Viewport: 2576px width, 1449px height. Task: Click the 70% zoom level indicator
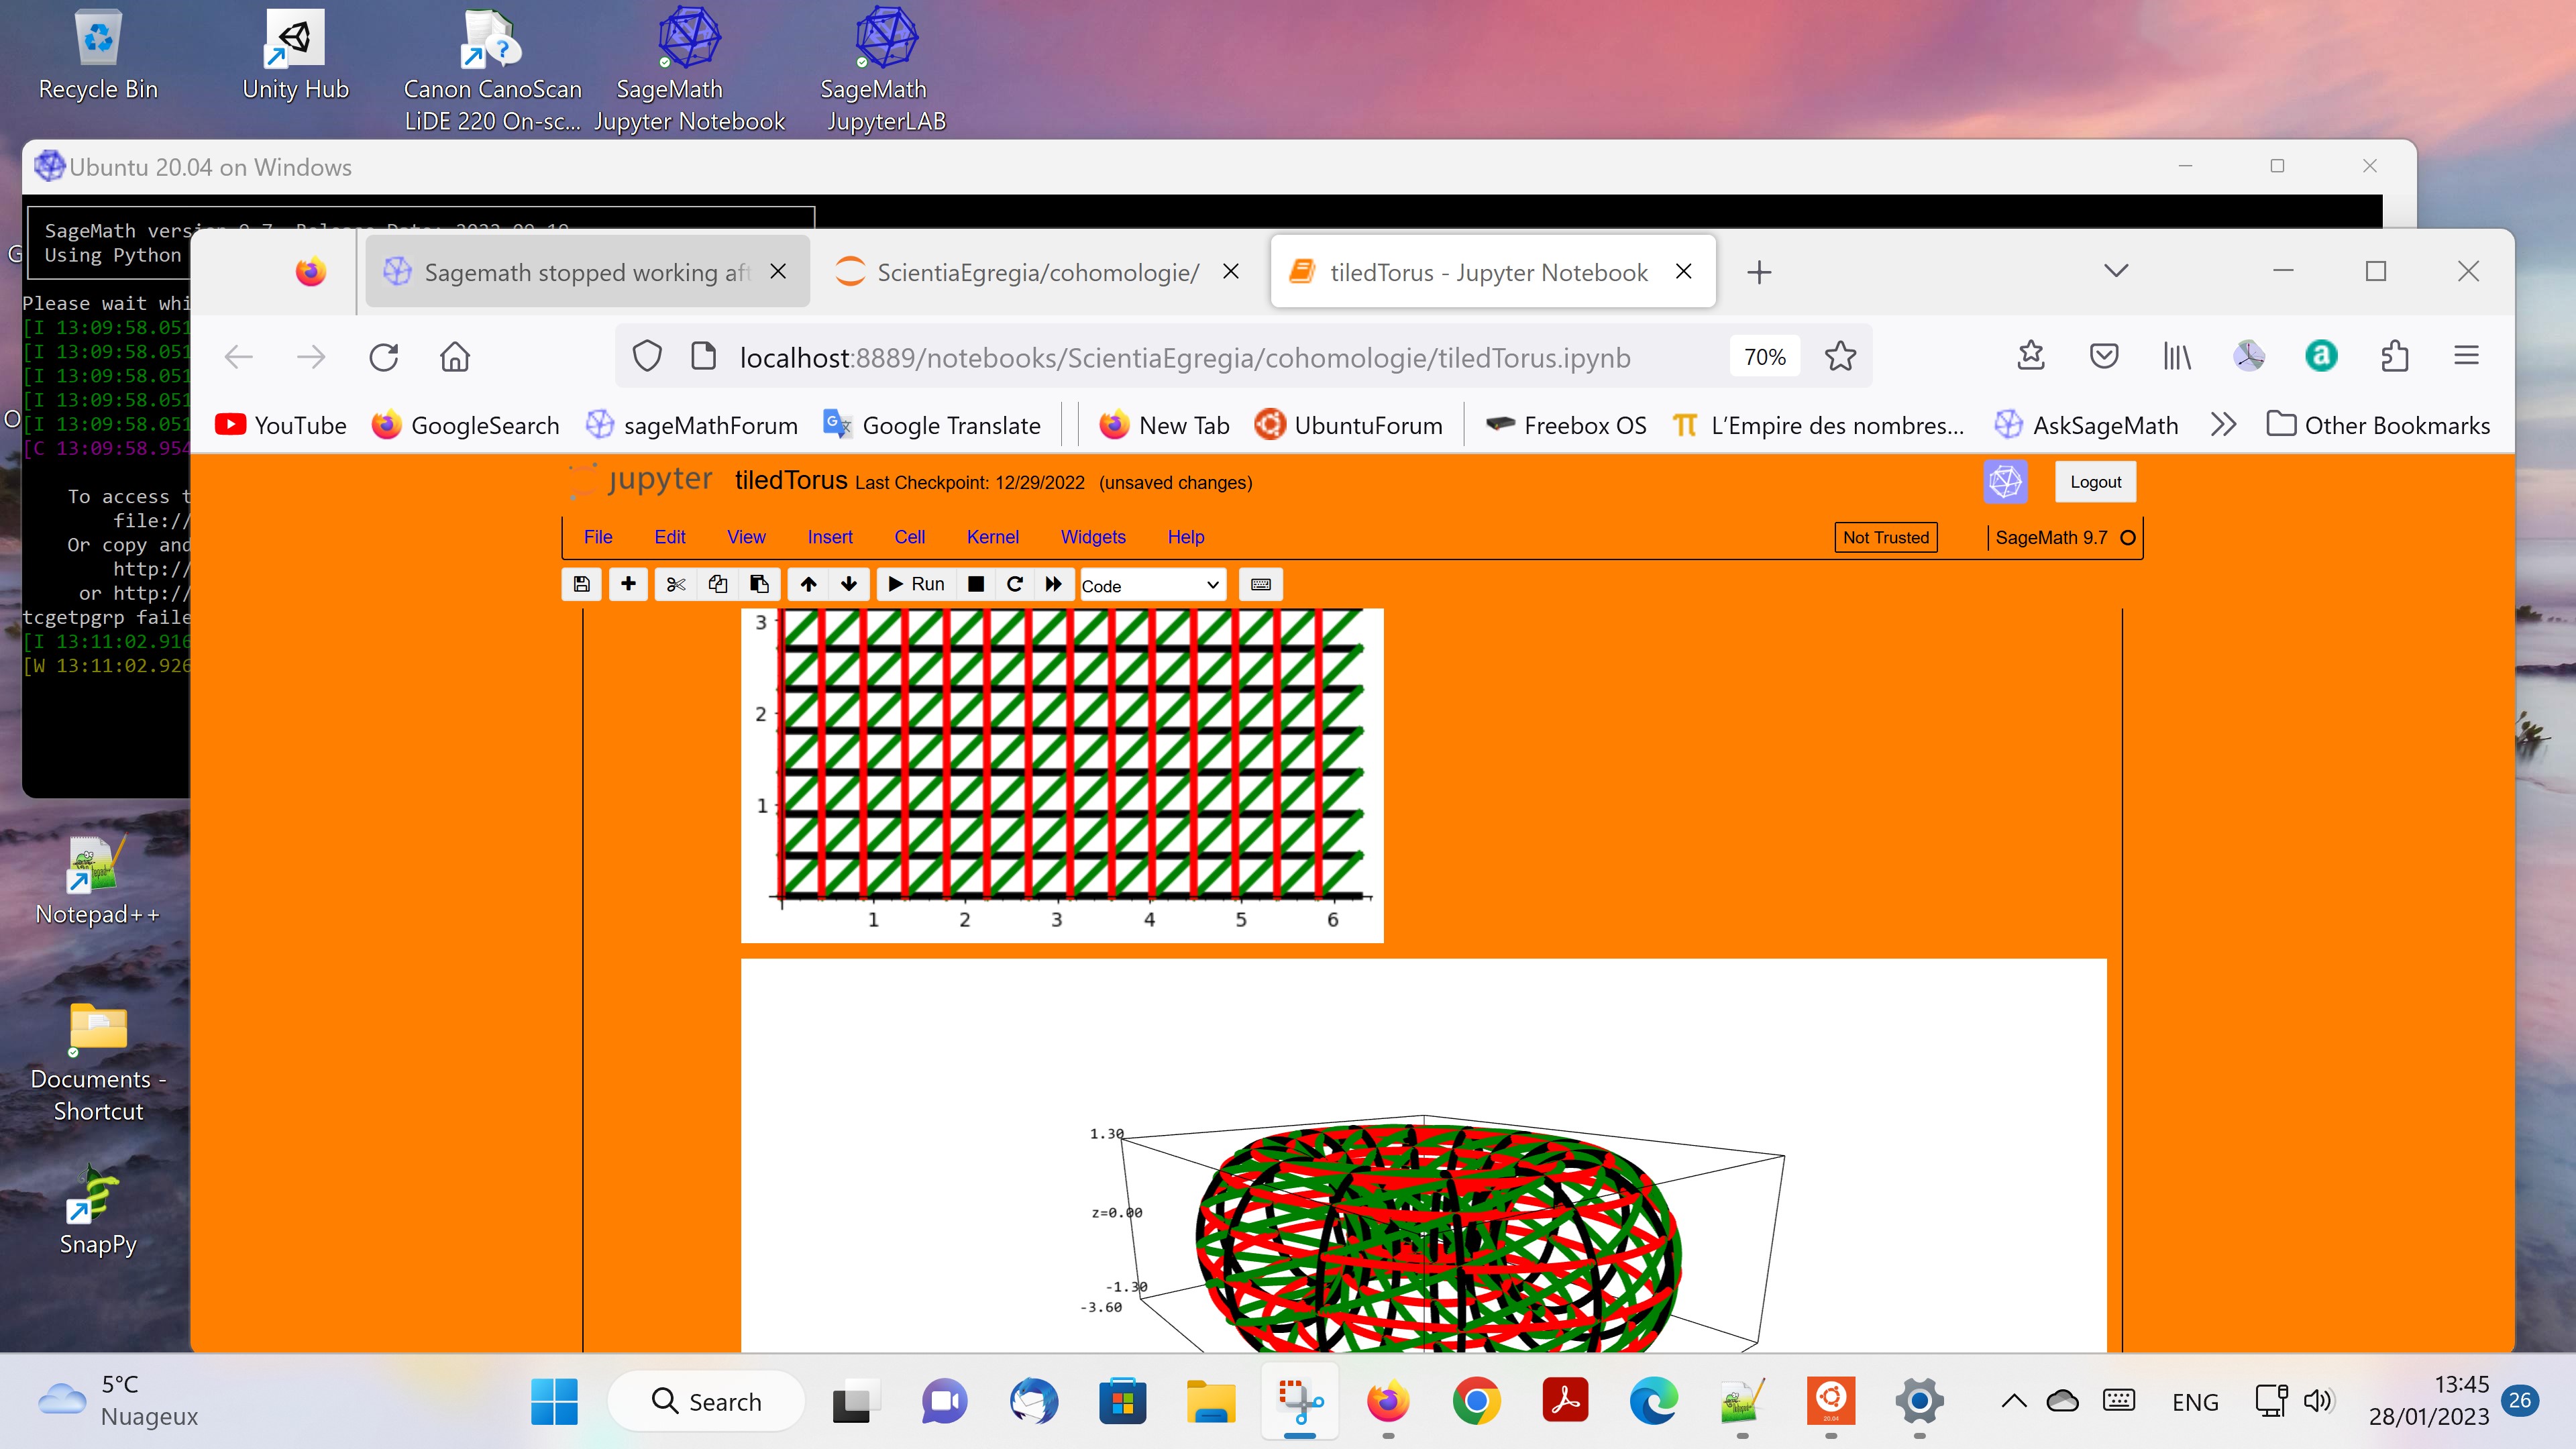[1764, 357]
